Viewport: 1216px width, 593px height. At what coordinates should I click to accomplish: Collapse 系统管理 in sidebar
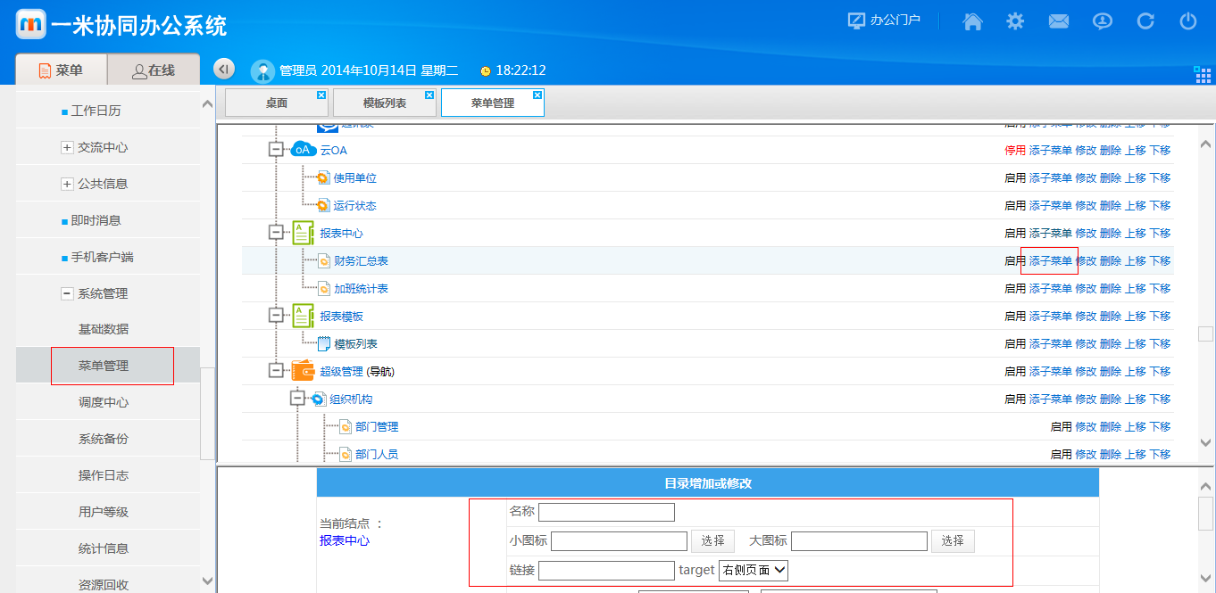tap(67, 294)
